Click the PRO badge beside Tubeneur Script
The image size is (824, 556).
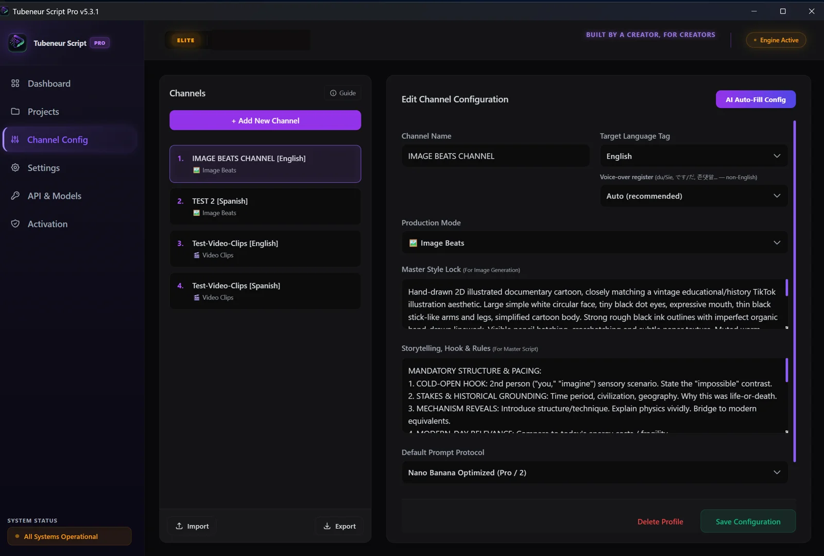[x=99, y=43]
